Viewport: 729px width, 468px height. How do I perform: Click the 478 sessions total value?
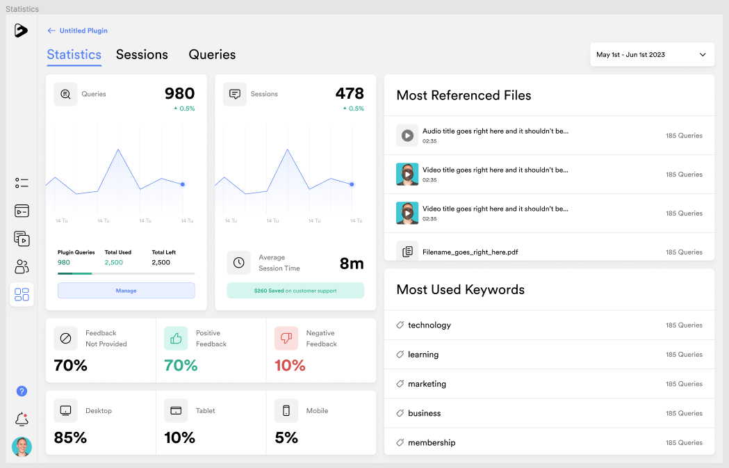point(350,93)
